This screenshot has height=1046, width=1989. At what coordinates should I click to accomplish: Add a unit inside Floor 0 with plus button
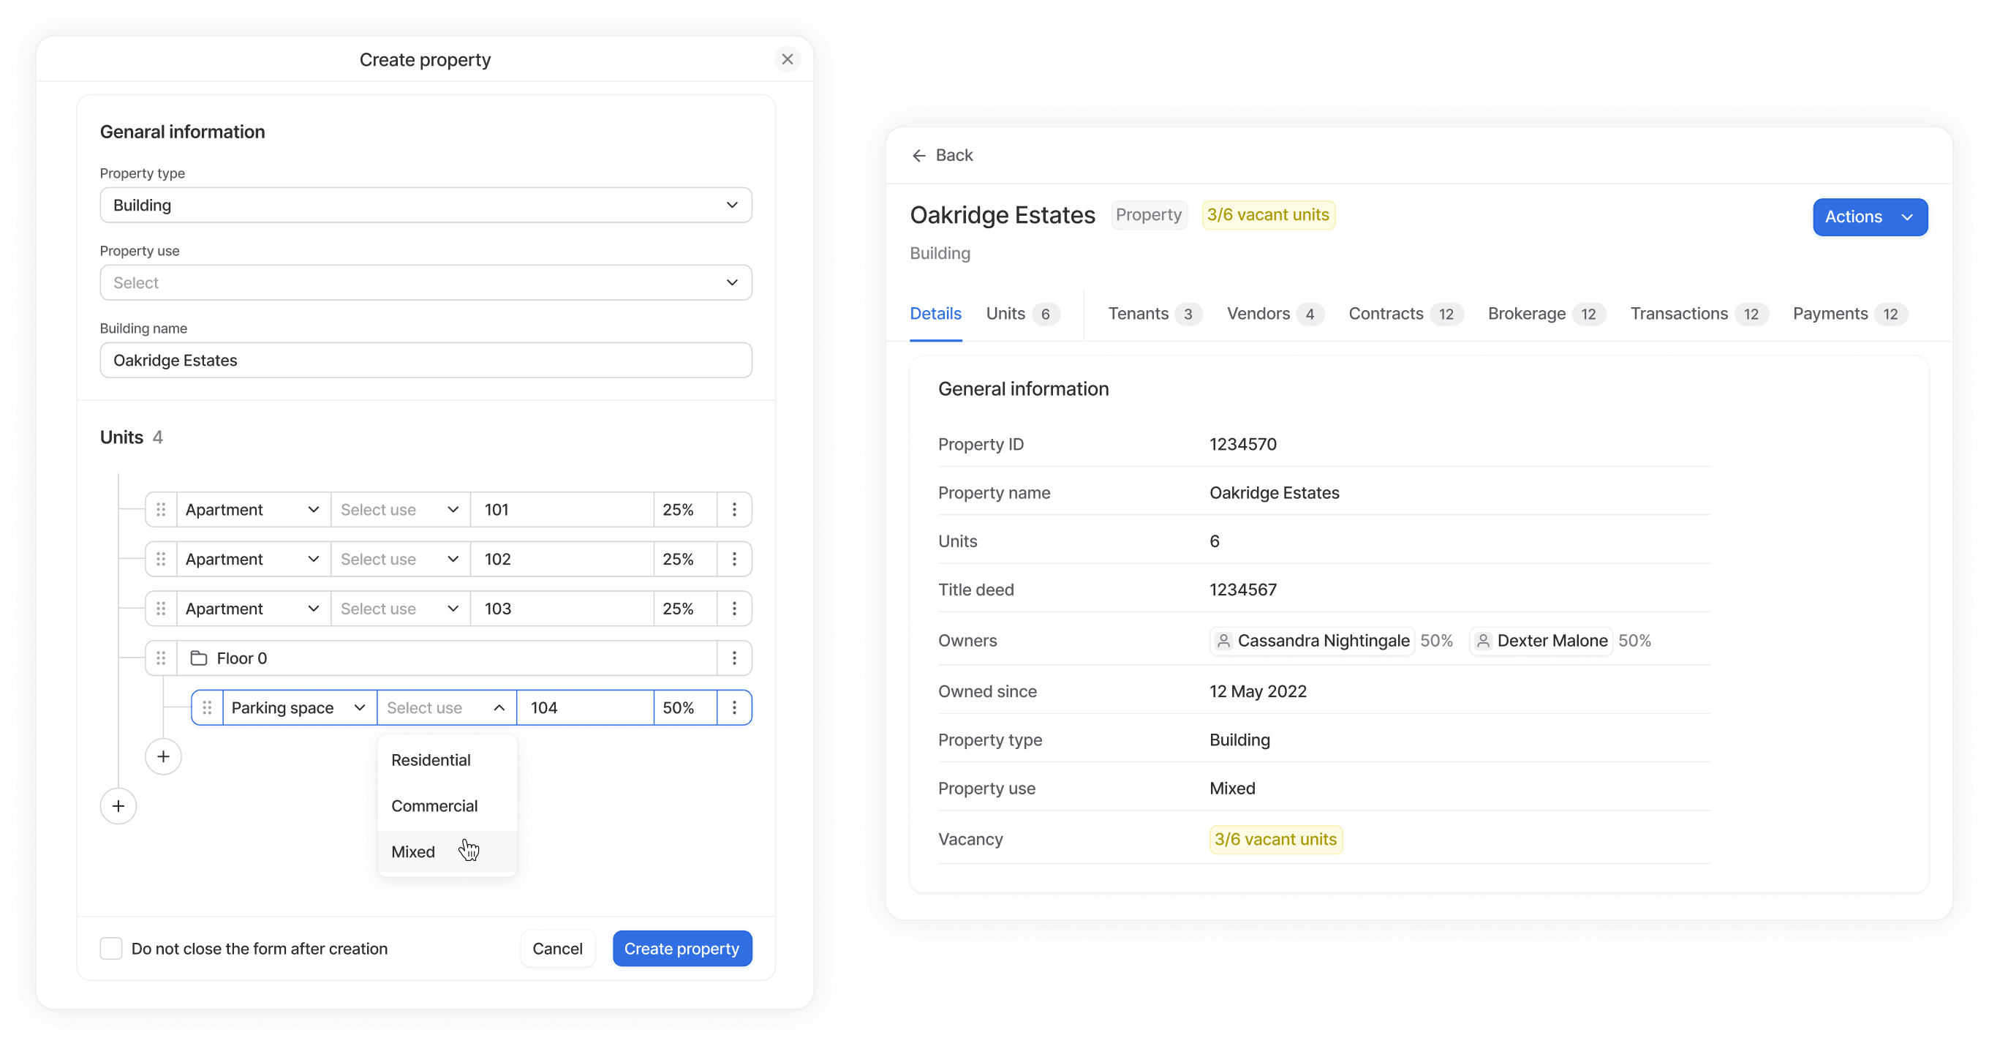pos(164,756)
